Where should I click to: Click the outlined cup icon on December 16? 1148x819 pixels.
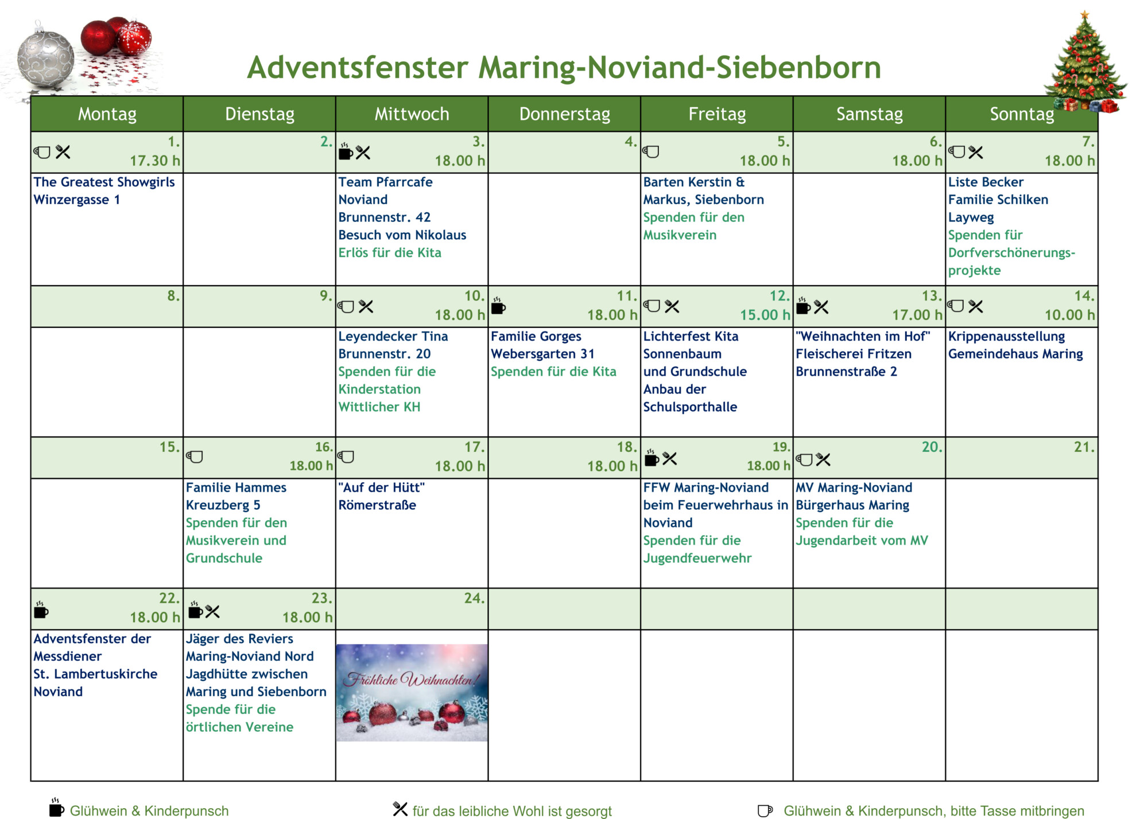(x=195, y=457)
